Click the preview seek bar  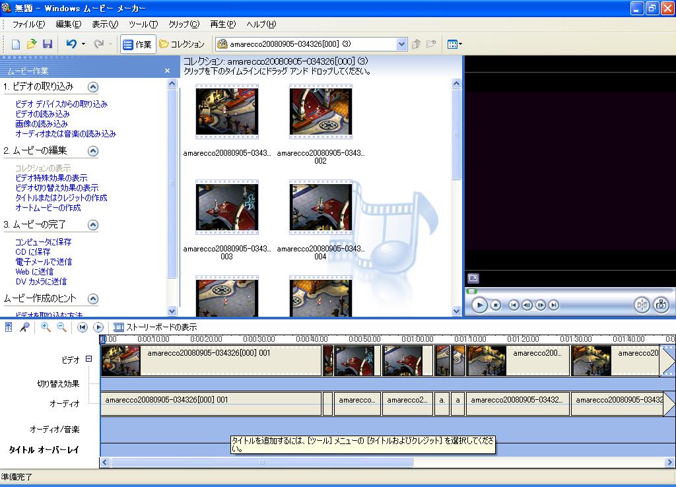[569, 291]
